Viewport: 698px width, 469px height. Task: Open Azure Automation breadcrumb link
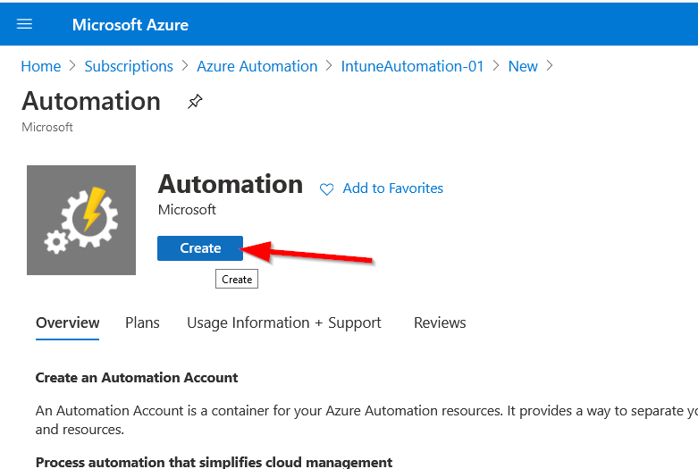(x=256, y=66)
